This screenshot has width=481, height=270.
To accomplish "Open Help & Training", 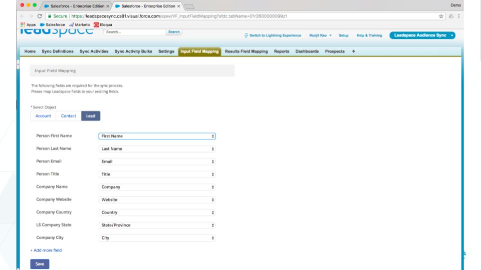I will point(369,35).
